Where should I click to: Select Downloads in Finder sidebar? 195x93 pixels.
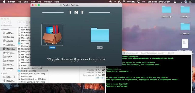(8, 49)
